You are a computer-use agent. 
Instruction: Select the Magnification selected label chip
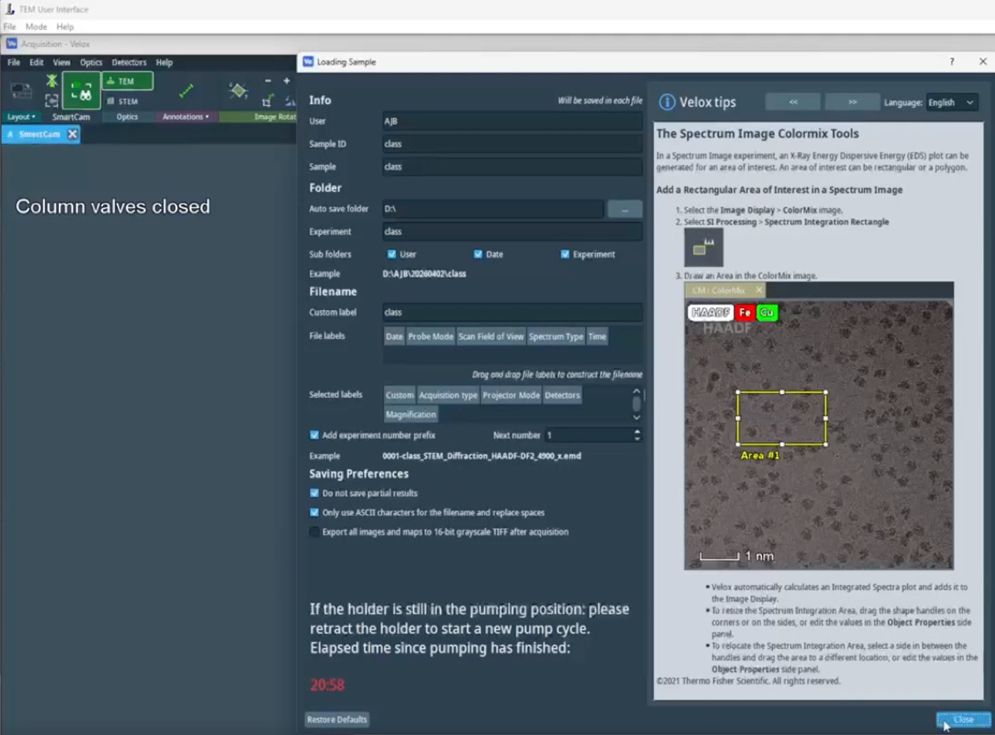(410, 414)
